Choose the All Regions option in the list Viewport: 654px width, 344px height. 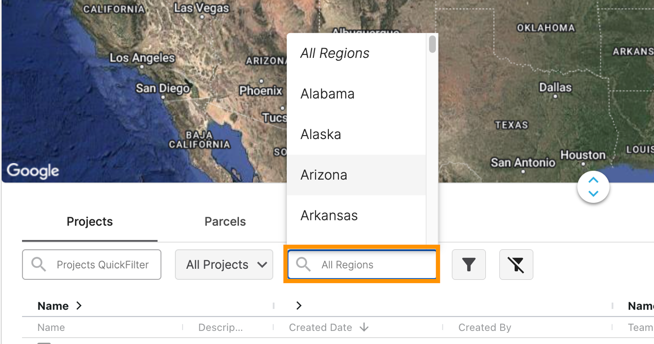[335, 53]
